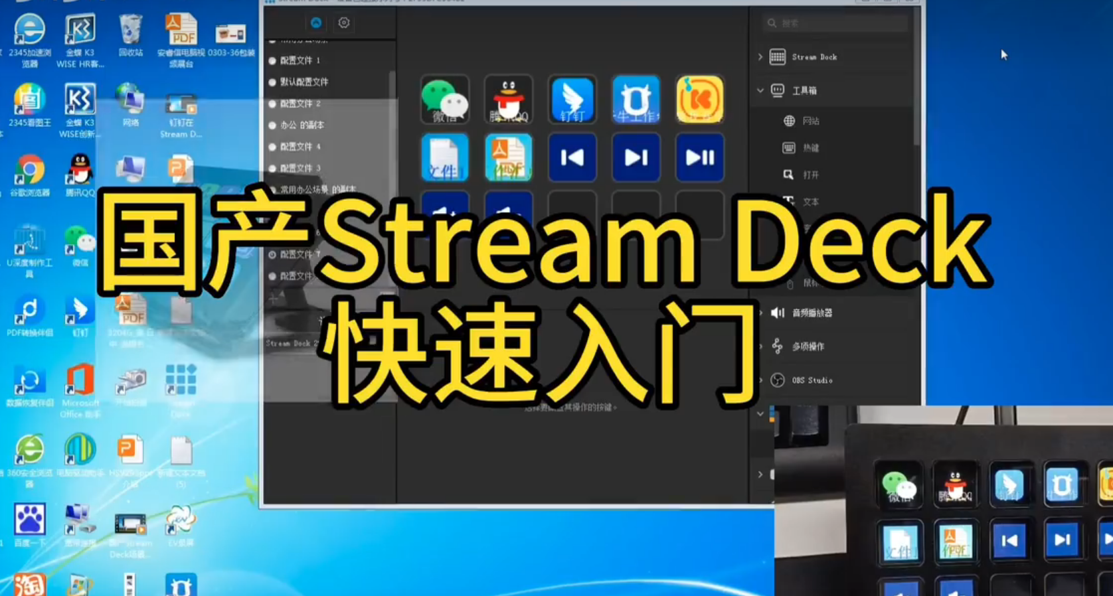
Task: Open the U深度制作工具 desktop shortcut
Action: pos(29,252)
